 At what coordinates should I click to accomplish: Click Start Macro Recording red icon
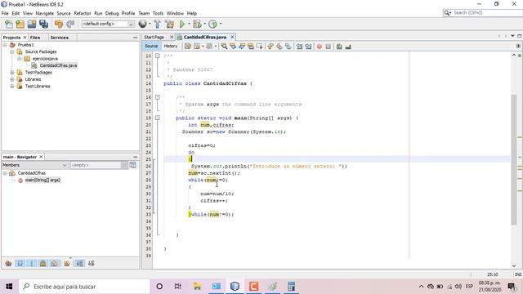coord(320,47)
